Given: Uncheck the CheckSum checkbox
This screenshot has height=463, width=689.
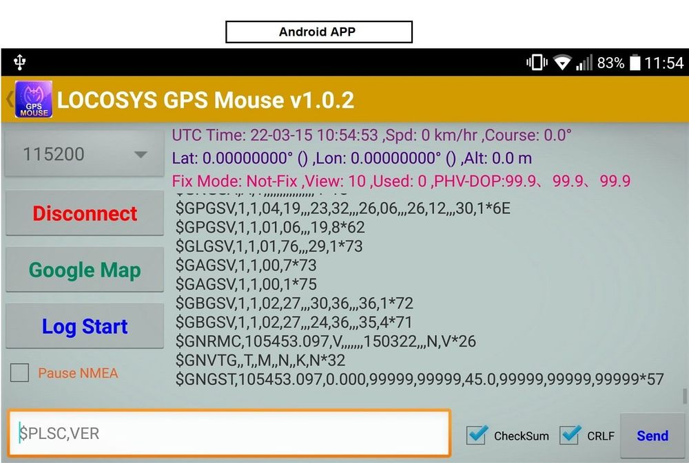Looking at the screenshot, I should click(x=477, y=435).
